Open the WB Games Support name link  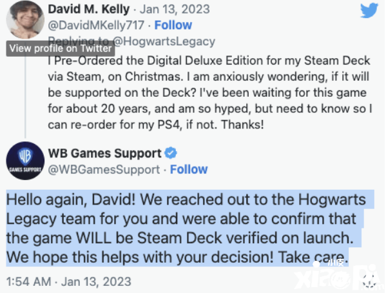104,153
